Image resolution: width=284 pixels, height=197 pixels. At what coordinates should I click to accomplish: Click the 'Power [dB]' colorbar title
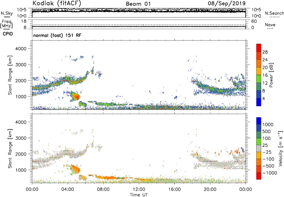(x=271, y=75)
